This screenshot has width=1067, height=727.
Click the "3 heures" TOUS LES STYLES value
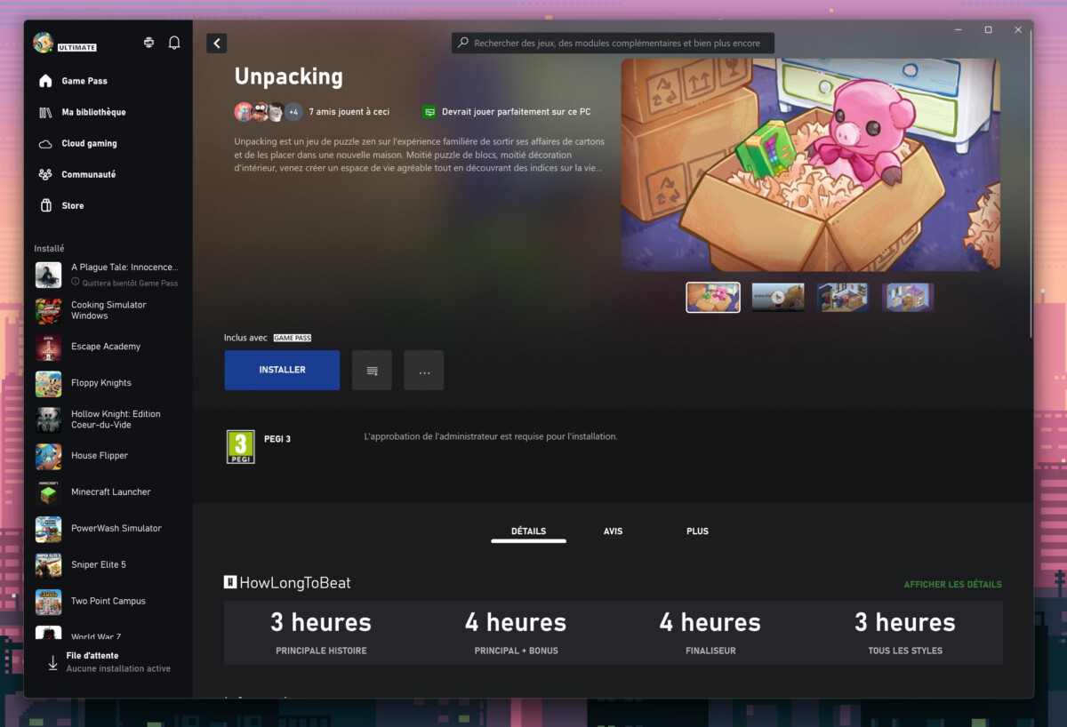pyautogui.click(x=905, y=622)
